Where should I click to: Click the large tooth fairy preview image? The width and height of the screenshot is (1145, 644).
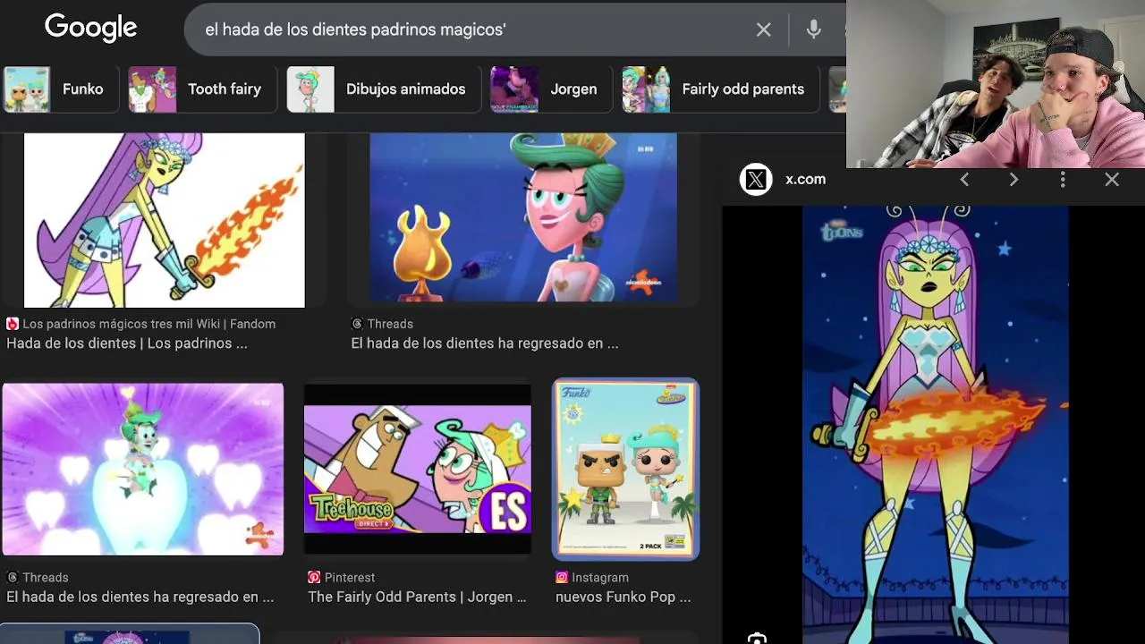935,425
